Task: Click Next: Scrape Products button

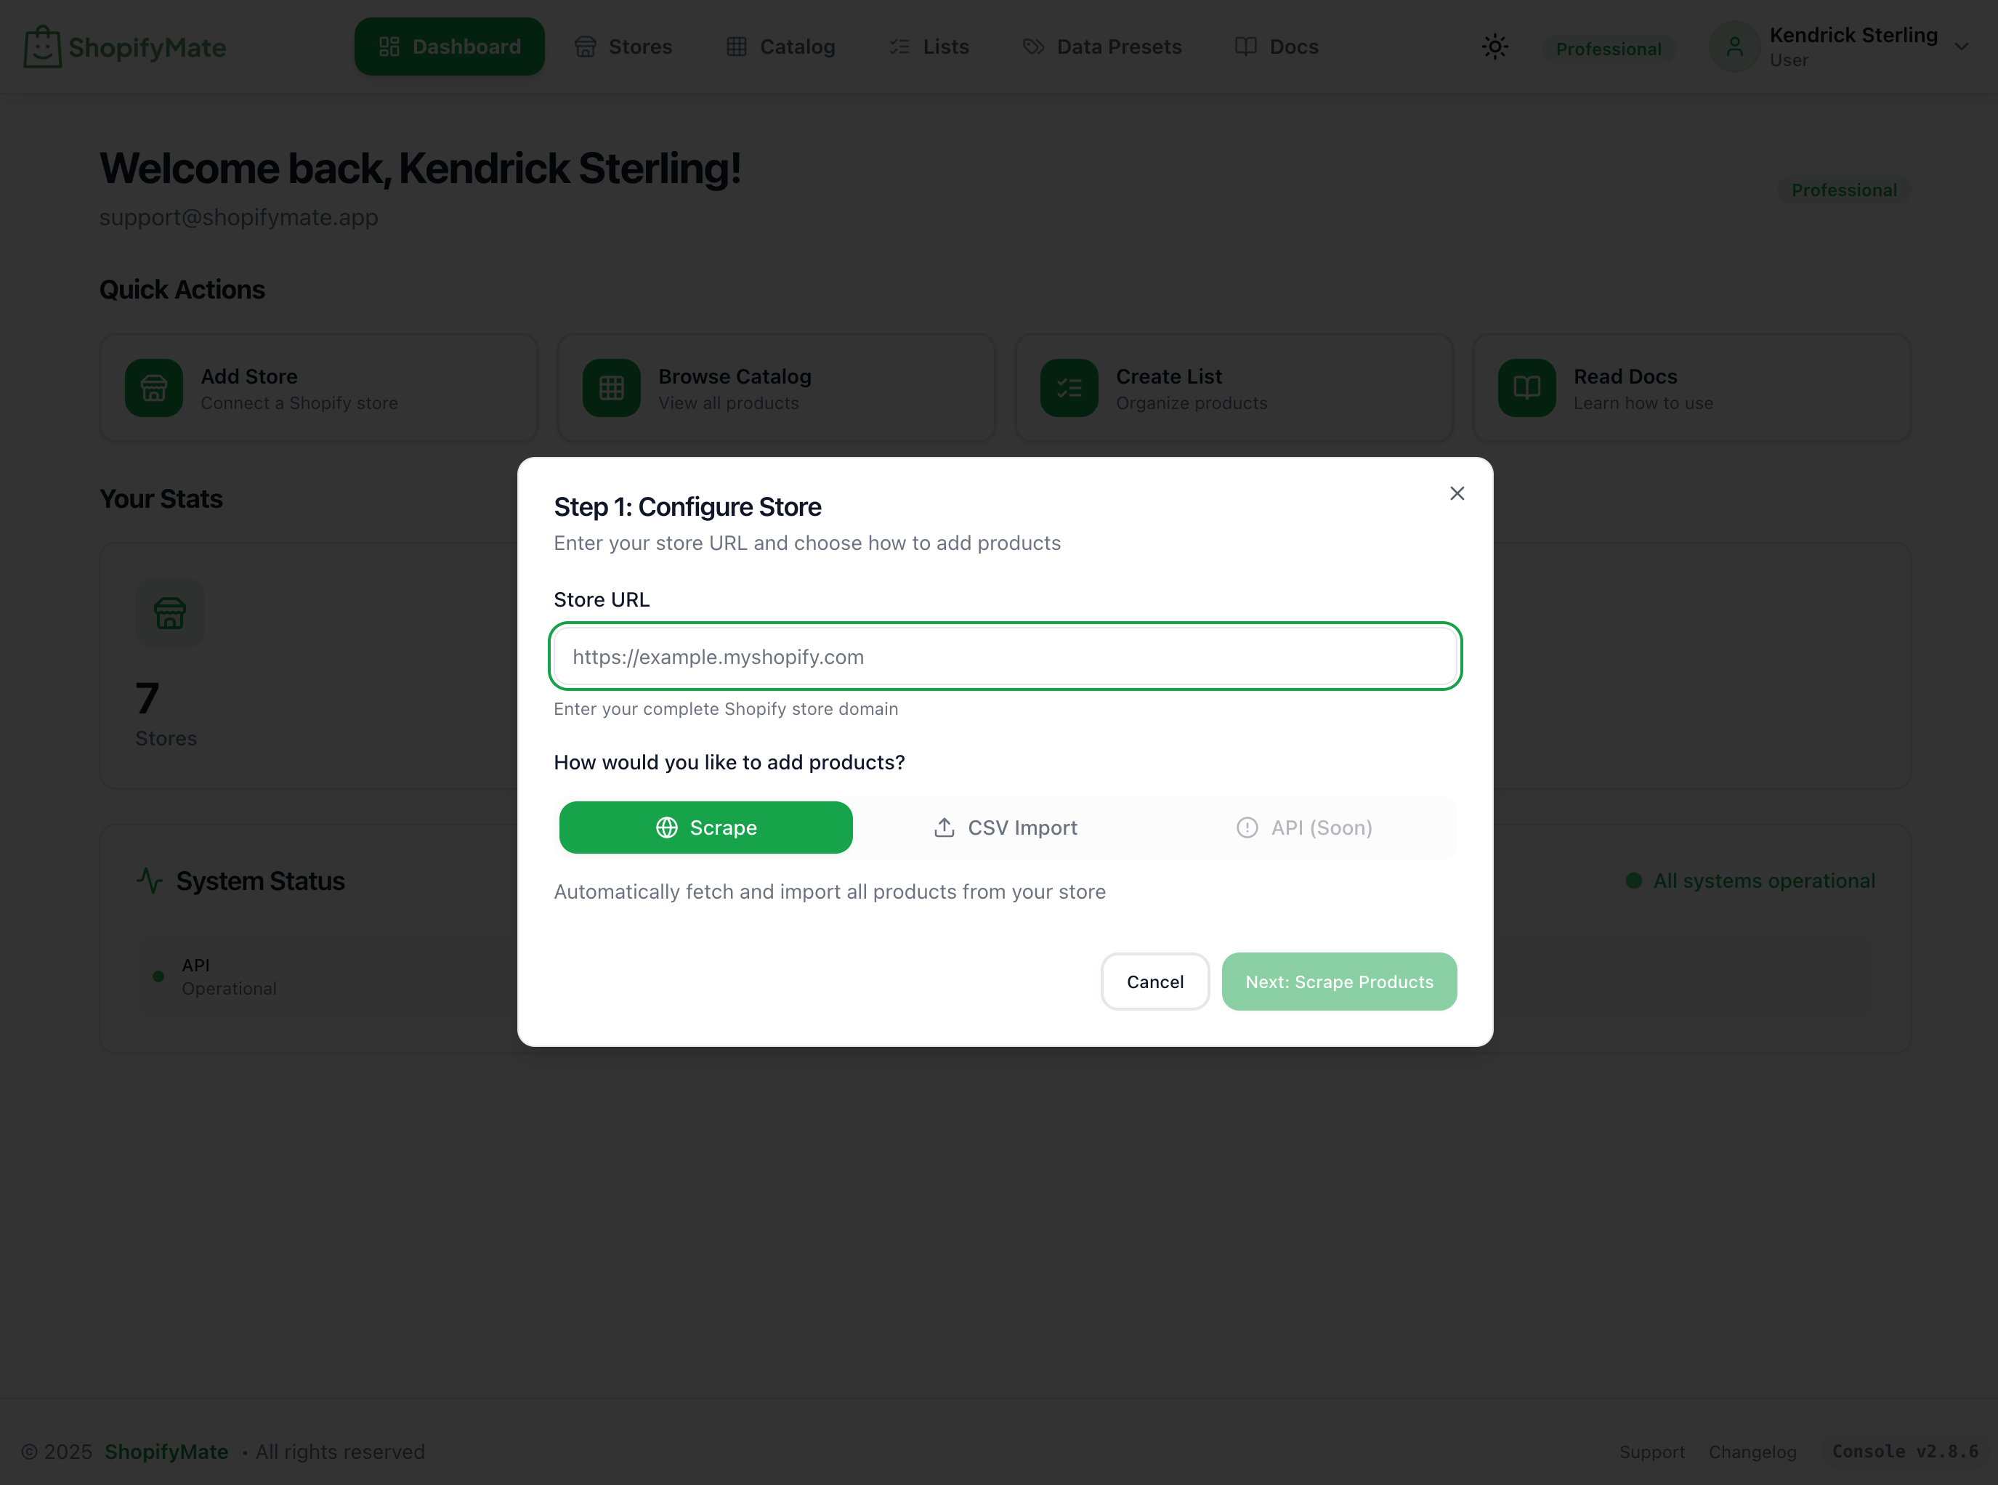Action: [x=1339, y=982]
